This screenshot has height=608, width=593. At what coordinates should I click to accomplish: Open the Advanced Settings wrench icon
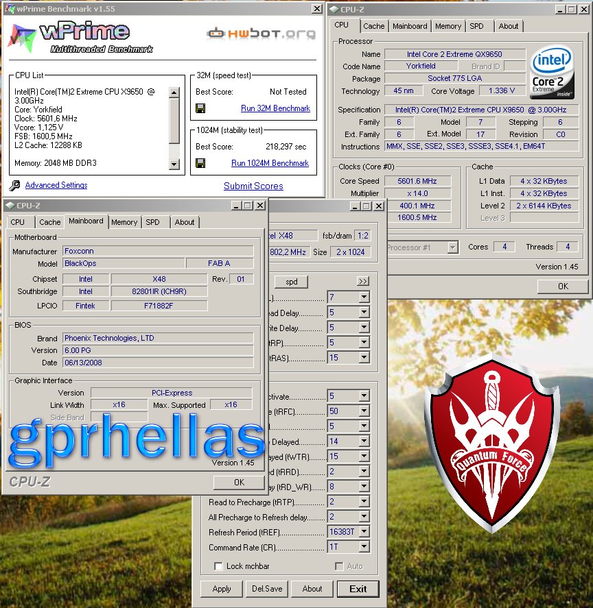(15, 185)
